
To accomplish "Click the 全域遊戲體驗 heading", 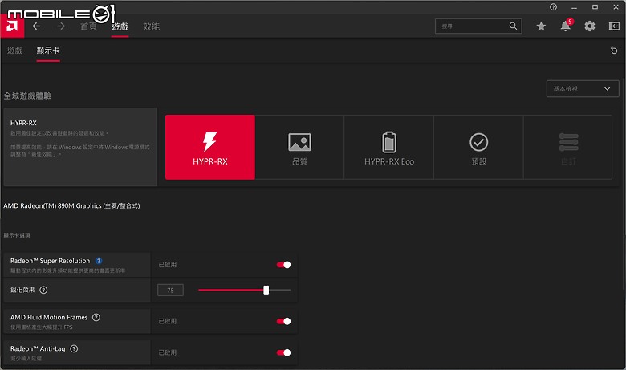I will 27,96.
